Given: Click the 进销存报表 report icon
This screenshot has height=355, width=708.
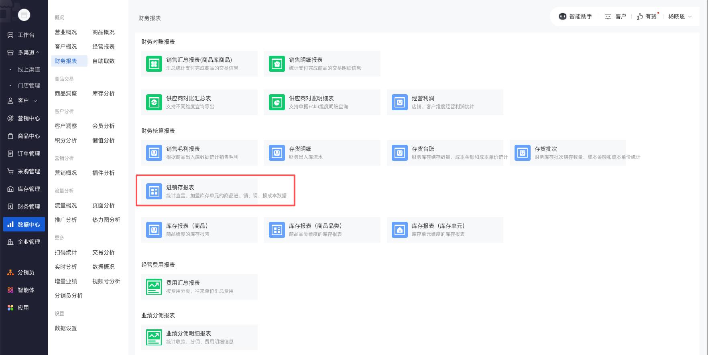Looking at the screenshot, I should (x=154, y=191).
